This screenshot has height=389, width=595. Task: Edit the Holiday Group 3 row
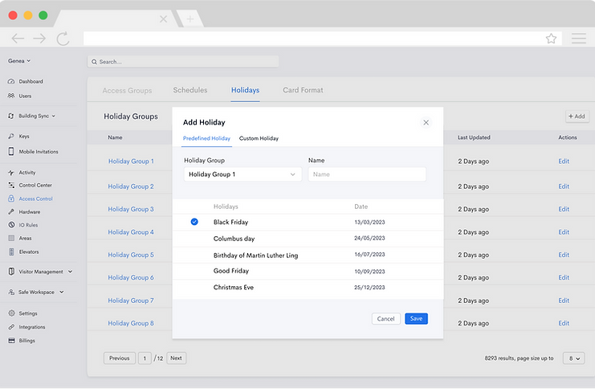tap(564, 209)
